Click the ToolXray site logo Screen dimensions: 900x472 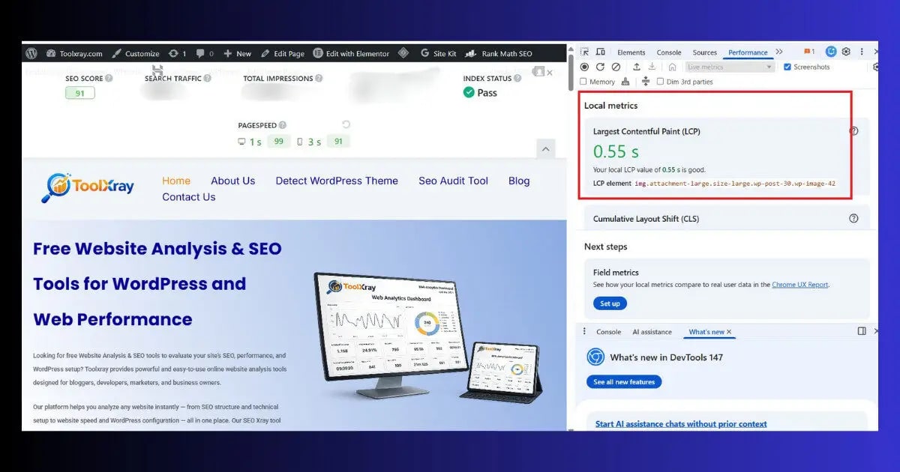[x=88, y=187]
